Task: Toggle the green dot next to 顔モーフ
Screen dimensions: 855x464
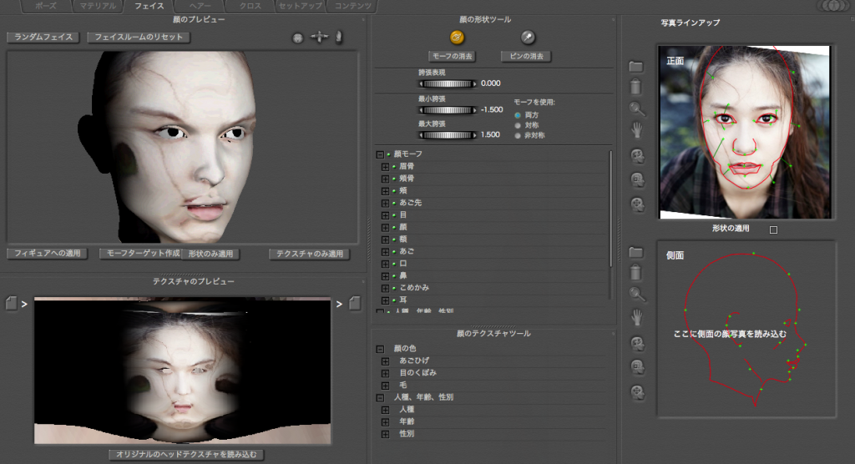Action: click(388, 154)
